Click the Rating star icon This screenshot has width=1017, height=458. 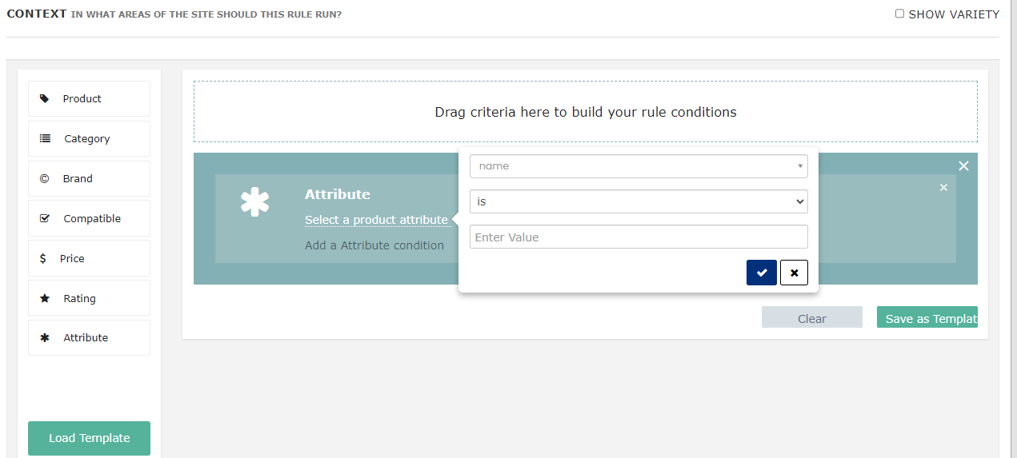click(45, 298)
